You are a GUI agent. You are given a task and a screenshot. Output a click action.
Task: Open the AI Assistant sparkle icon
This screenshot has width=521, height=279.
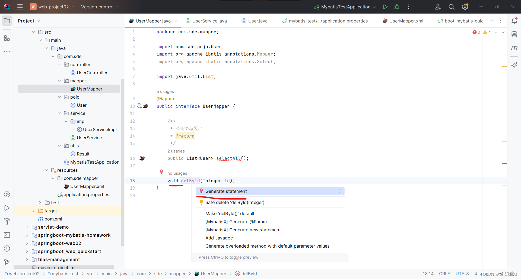tap(514, 65)
